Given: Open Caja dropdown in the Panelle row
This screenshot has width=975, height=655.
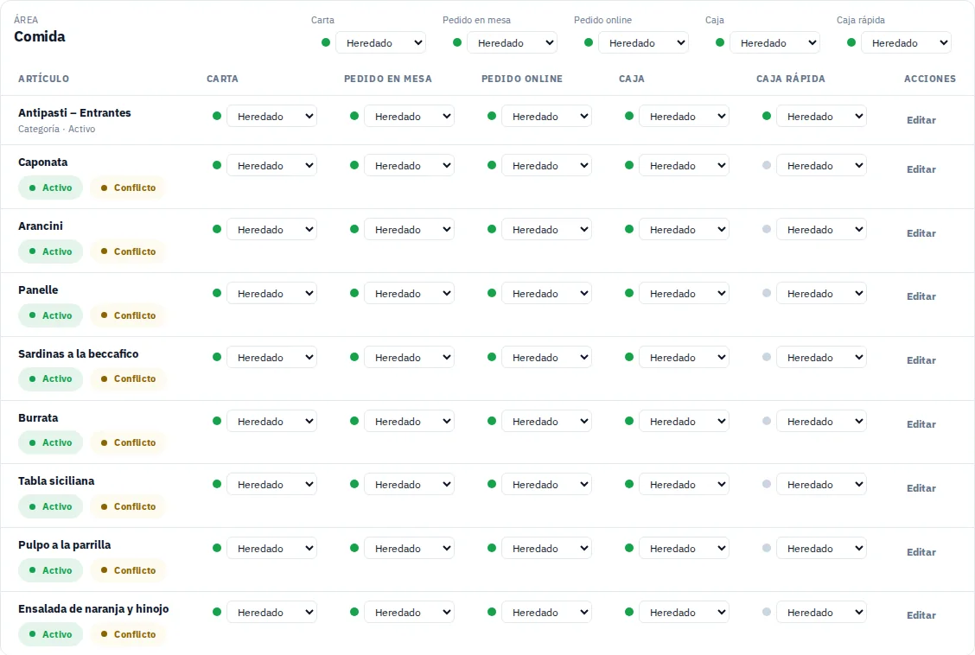Looking at the screenshot, I should [684, 293].
